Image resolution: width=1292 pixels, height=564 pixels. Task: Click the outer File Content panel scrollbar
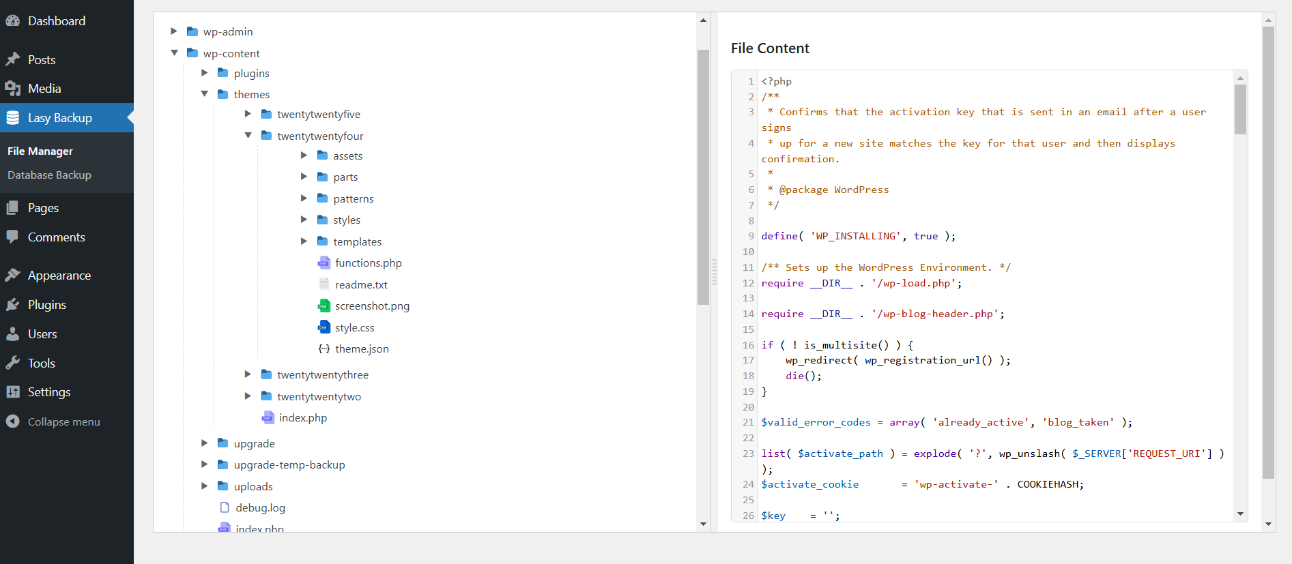(x=1268, y=252)
